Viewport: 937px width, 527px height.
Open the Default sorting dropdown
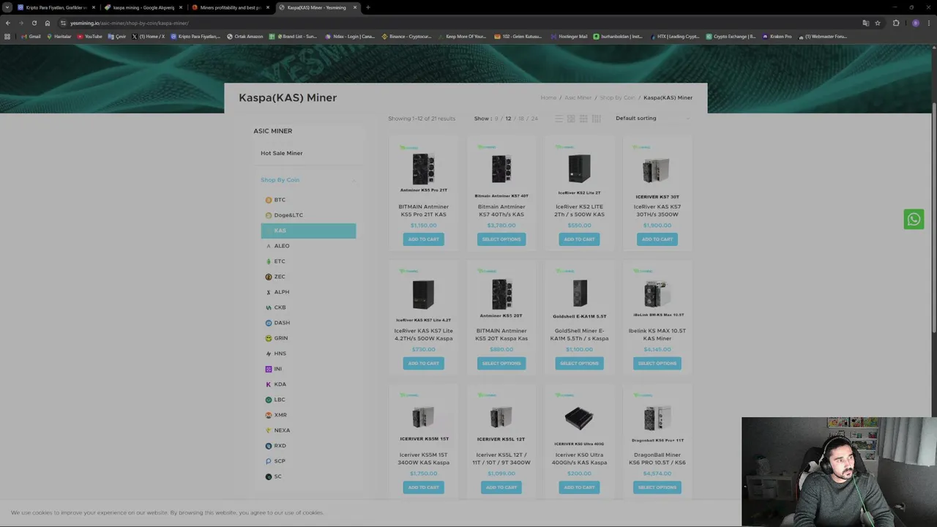(x=652, y=119)
